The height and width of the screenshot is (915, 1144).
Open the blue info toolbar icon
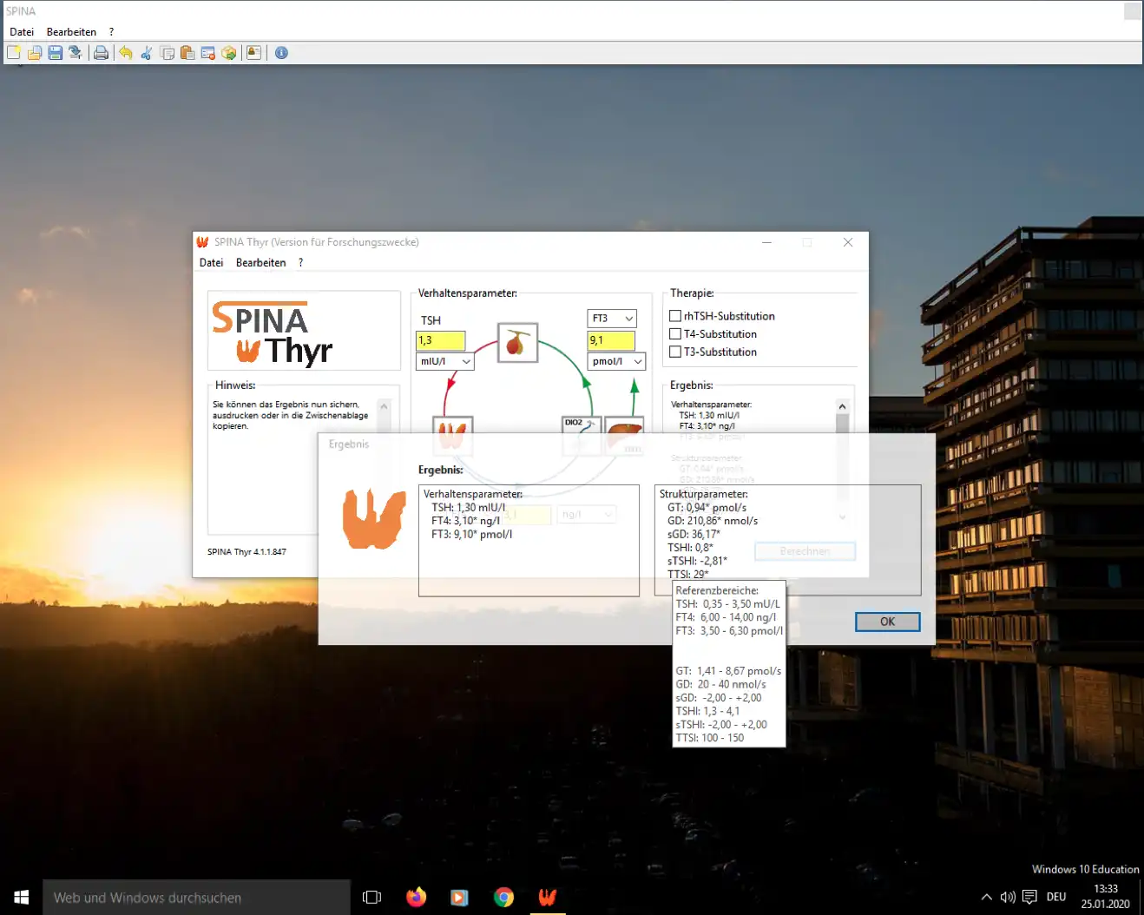pyautogui.click(x=281, y=53)
